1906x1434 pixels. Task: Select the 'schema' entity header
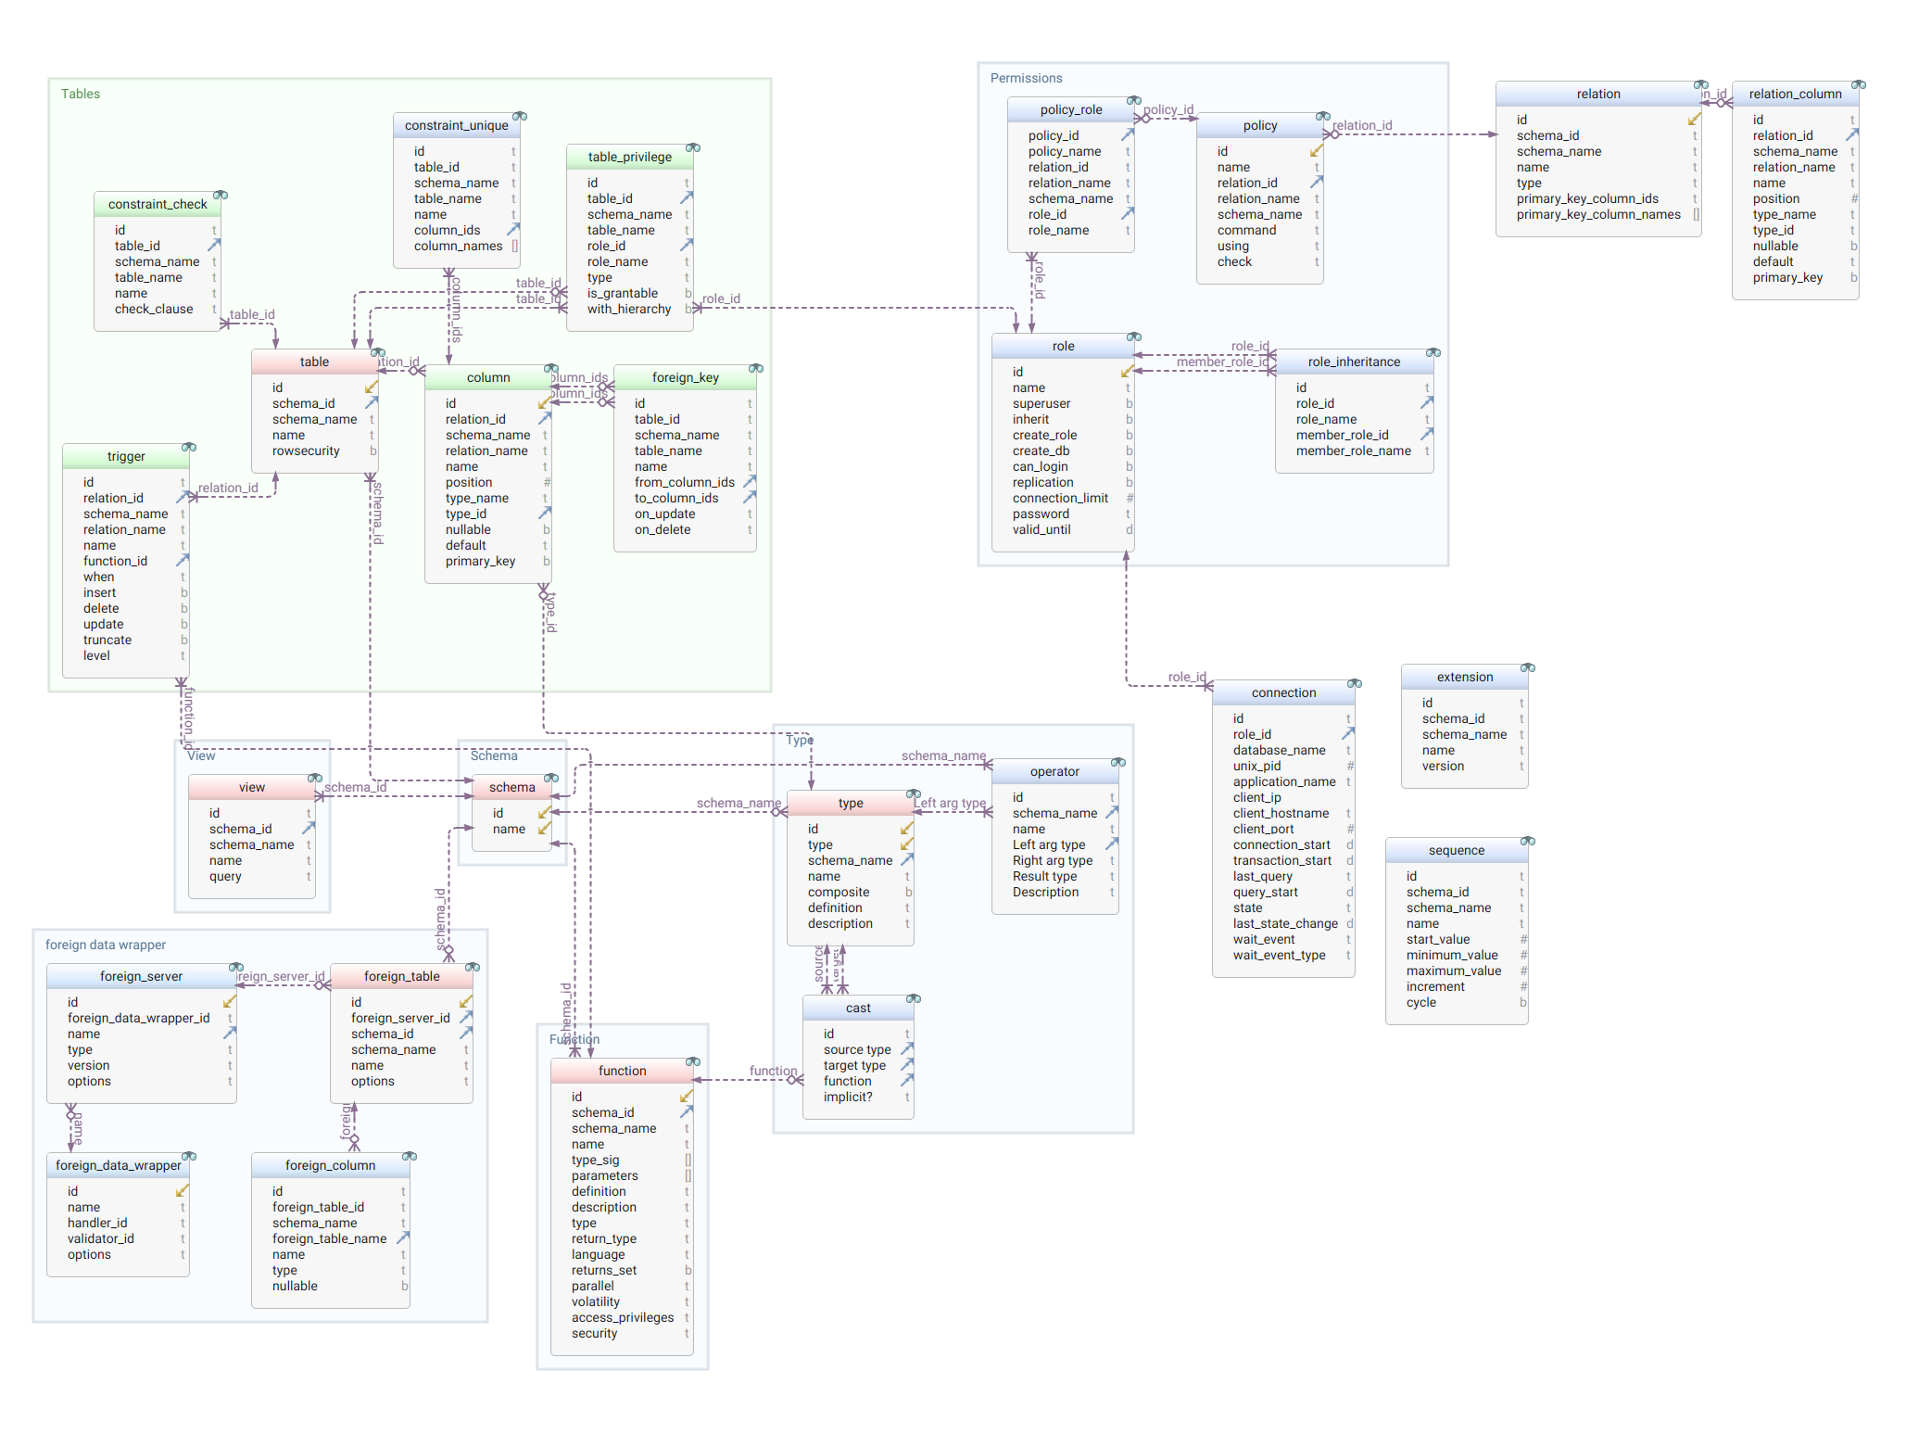[x=512, y=788]
